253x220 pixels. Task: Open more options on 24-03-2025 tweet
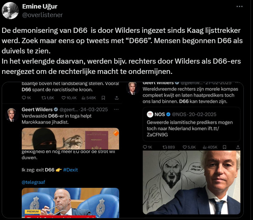pyautogui.click(x=116, y=109)
